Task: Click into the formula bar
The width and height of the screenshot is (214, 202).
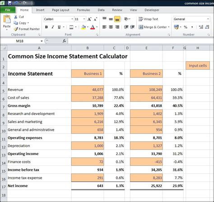Action: click(141, 41)
